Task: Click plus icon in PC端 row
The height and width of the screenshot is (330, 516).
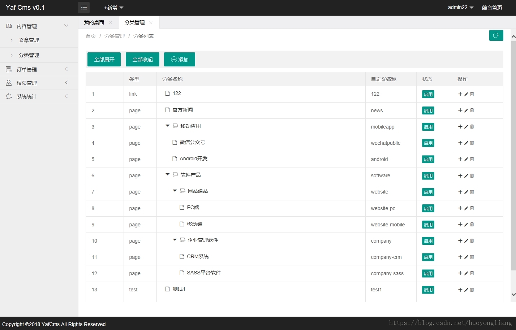Action: (460, 208)
